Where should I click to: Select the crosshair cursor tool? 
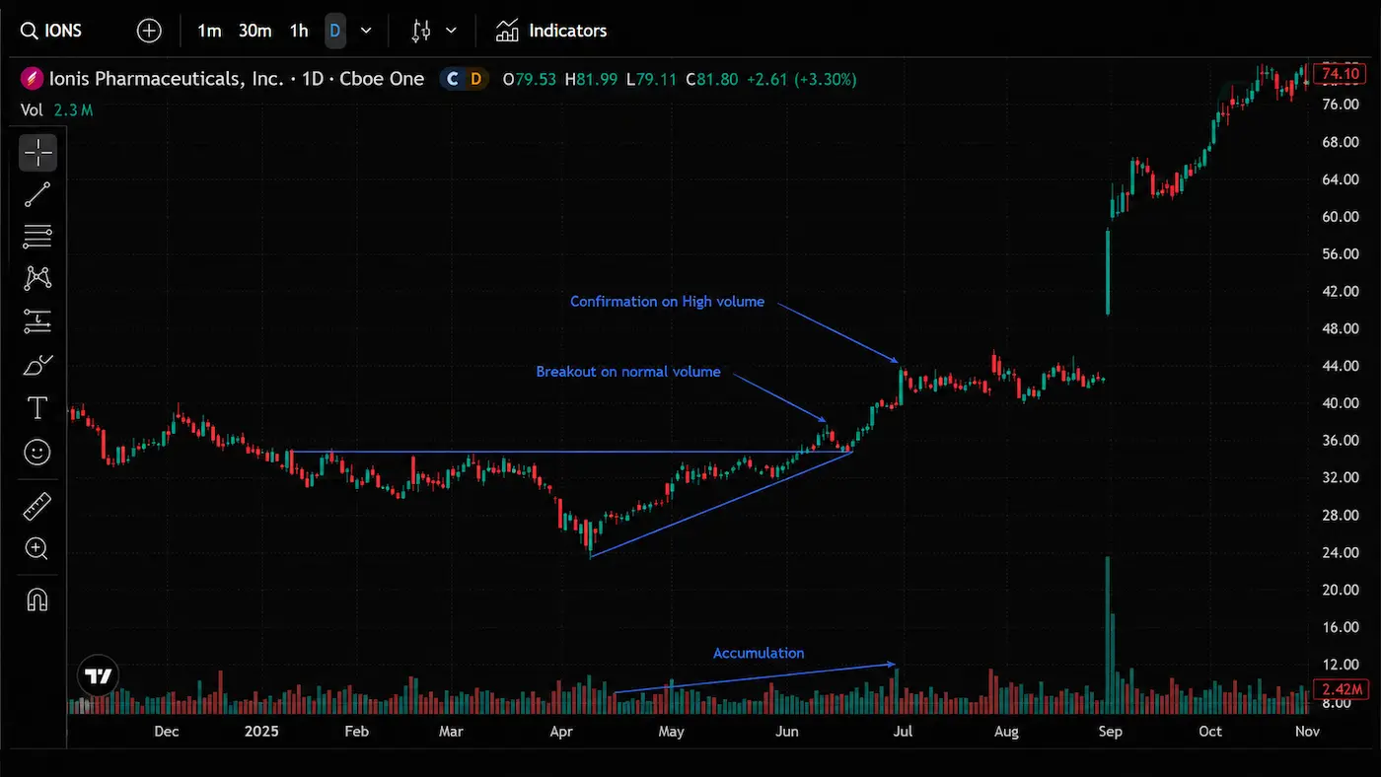pyautogui.click(x=37, y=153)
